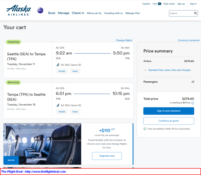Choose Continue as guest

coord(169,121)
